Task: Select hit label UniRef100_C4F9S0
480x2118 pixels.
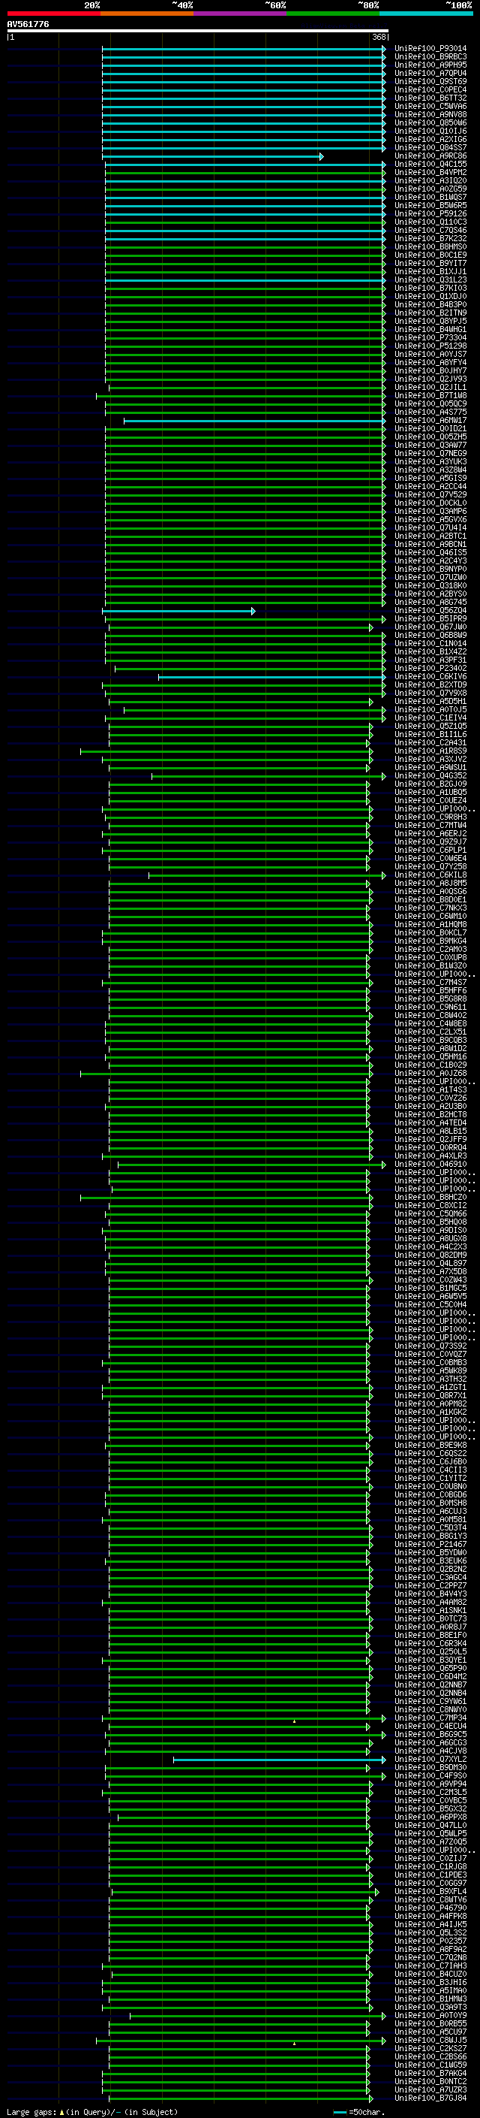Action: point(430,1775)
